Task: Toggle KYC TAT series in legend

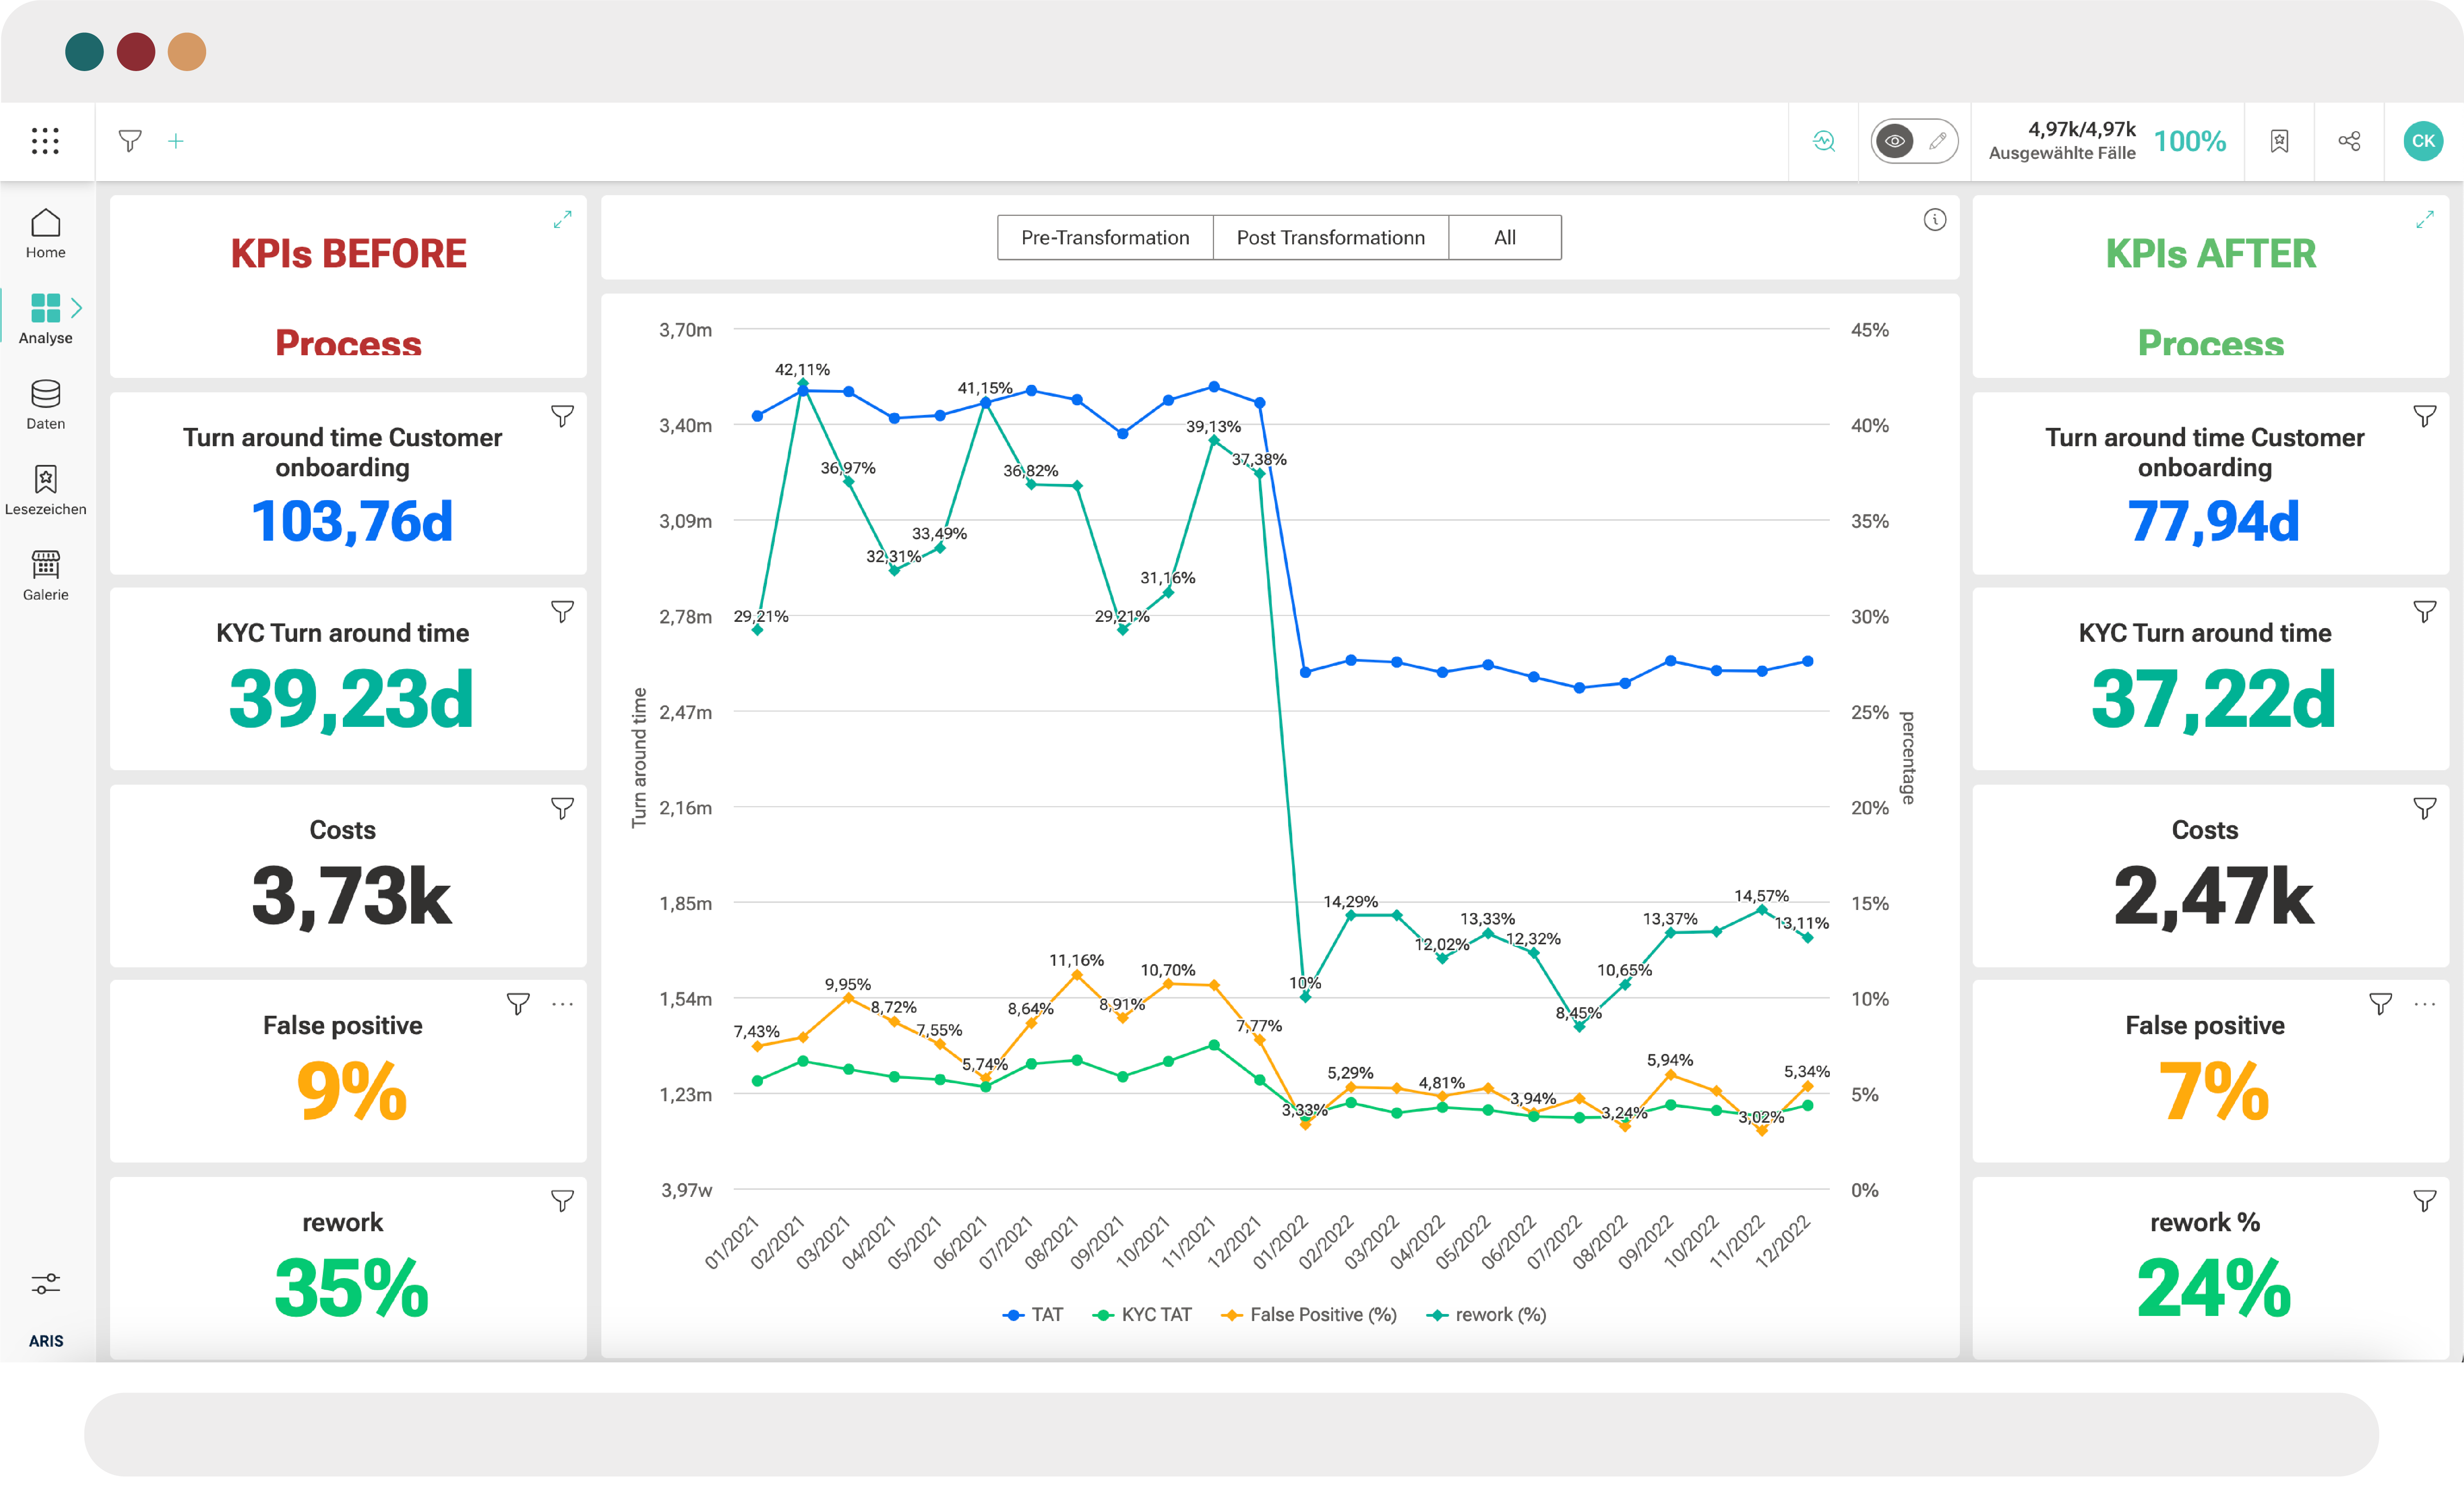Action: (1142, 1315)
